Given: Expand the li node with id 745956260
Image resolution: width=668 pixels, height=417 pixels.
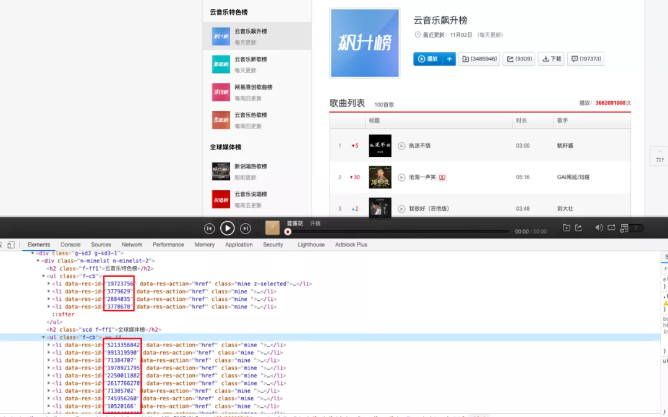Looking at the screenshot, I should (49, 398).
